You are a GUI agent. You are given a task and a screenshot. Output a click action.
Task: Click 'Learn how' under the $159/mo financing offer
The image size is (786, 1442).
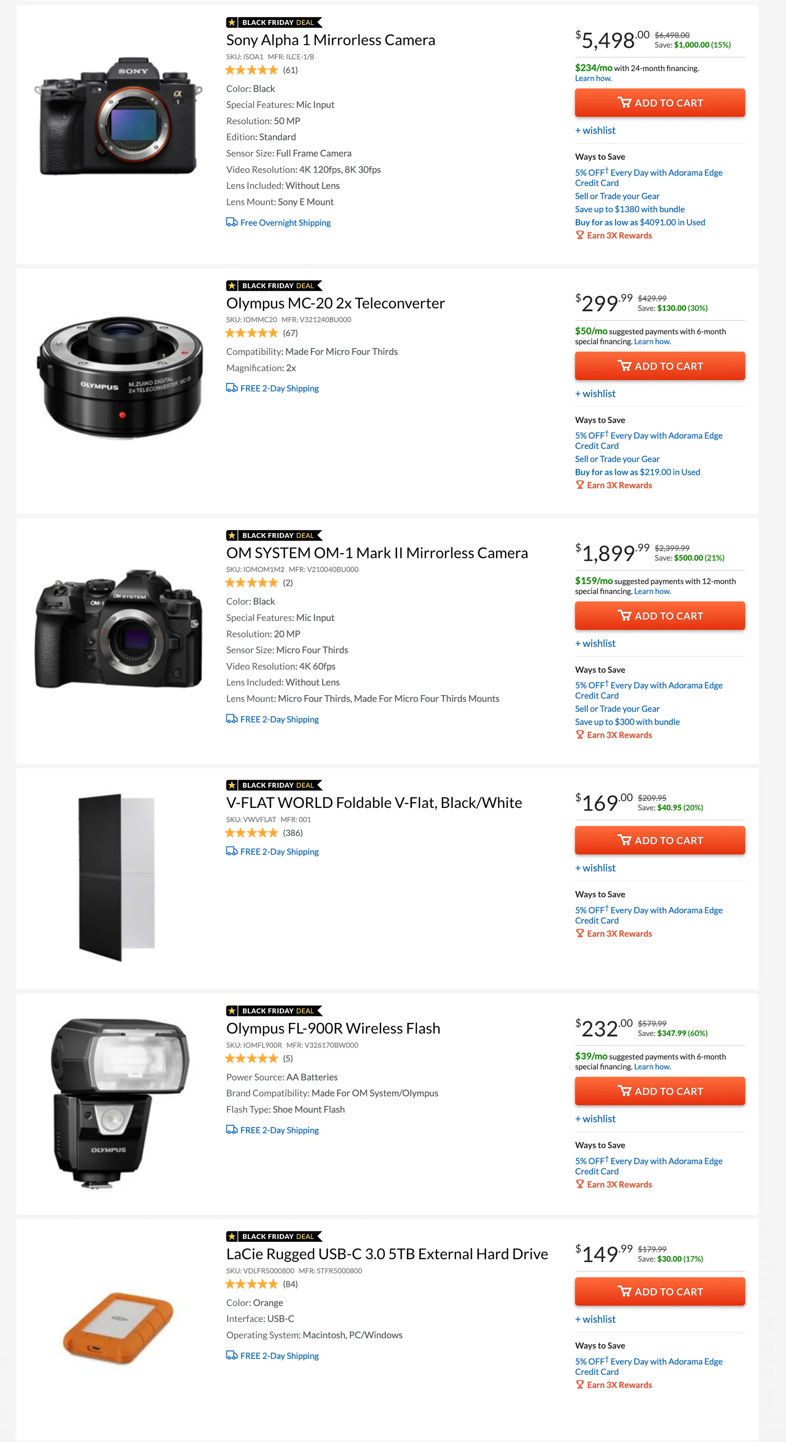(x=652, y=591)
